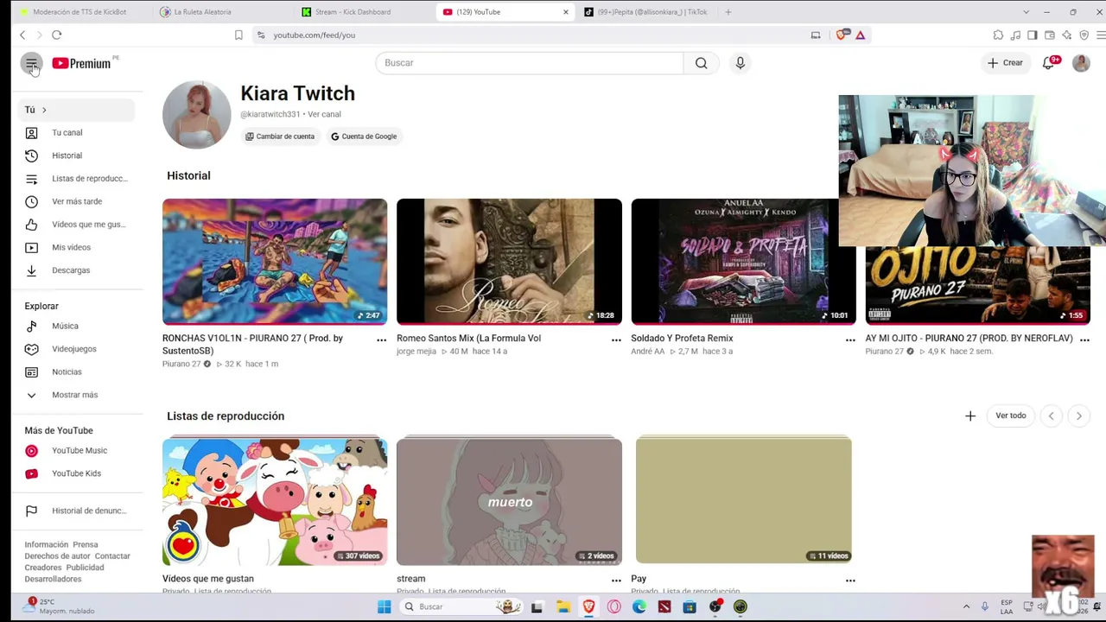Close the YouTube browser tab
The width and height of the screenshot is (1106, 622).
click(566, 12)
